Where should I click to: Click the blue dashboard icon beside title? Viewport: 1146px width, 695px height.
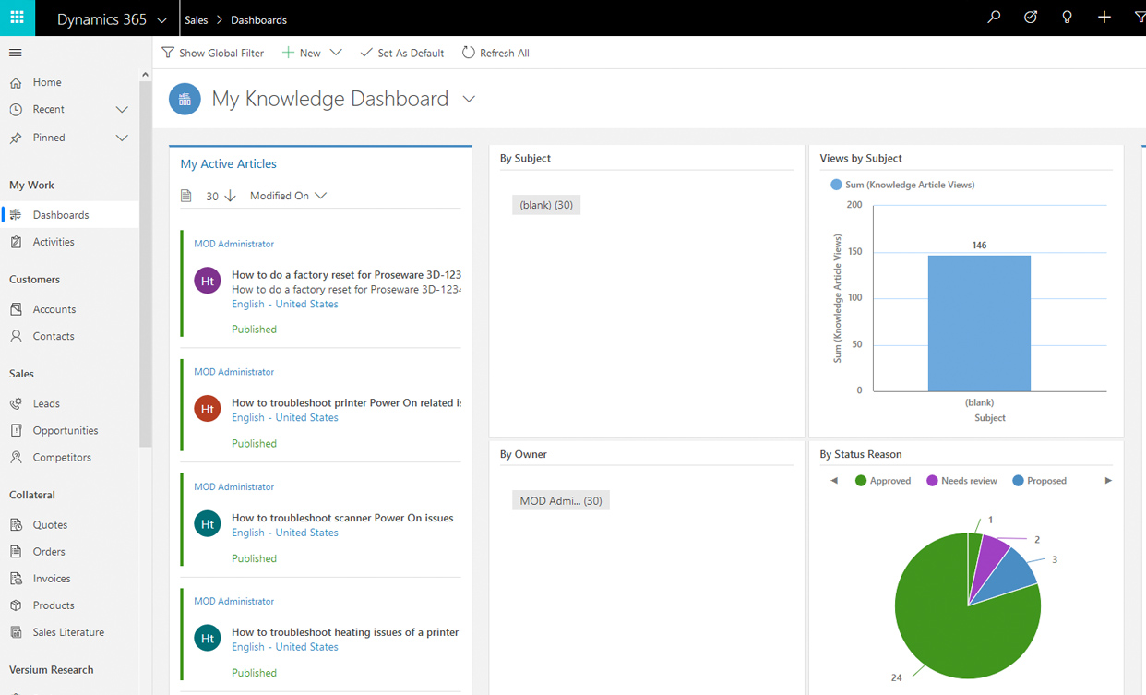[x=185, y=99]
